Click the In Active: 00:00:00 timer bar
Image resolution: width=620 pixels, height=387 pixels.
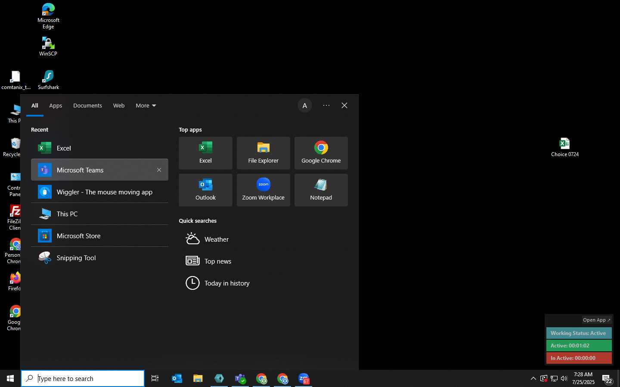[x=579, y=358]
